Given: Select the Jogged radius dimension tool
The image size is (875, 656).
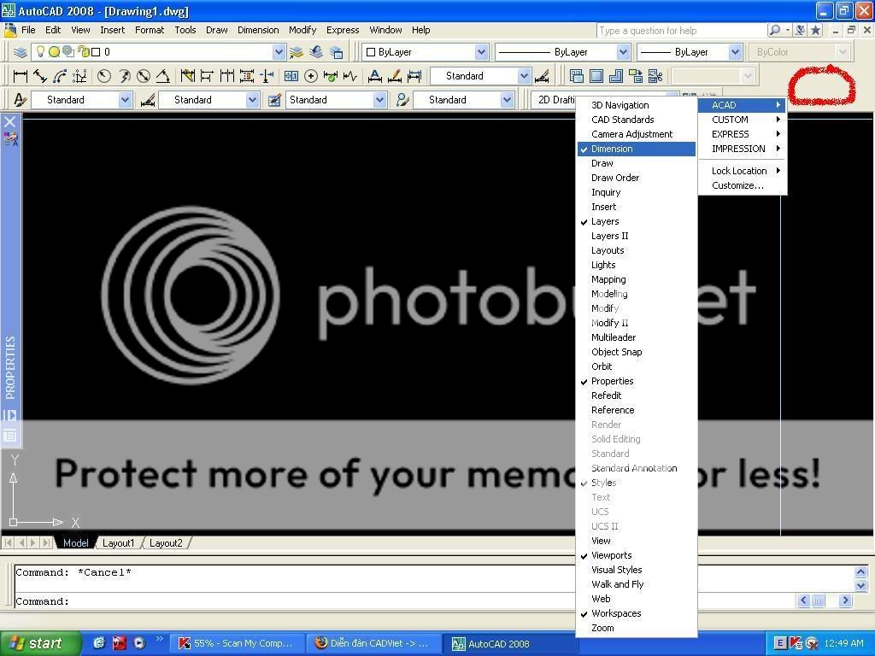Looking at the screenshot, I should pos(124,76).
